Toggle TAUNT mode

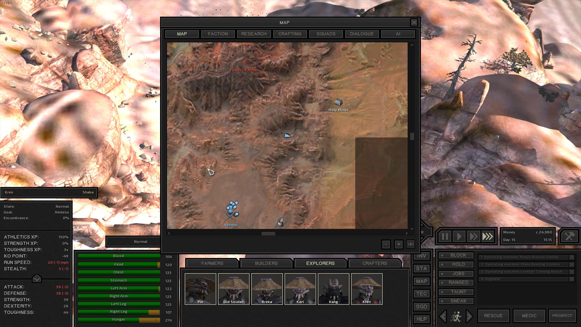tap(456, 292)
